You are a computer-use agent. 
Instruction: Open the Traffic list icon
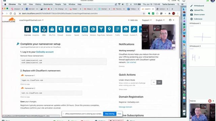click(117, 29)
